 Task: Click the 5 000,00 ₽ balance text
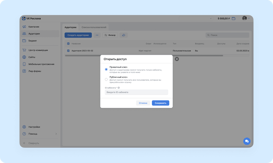tap(224, 18)
